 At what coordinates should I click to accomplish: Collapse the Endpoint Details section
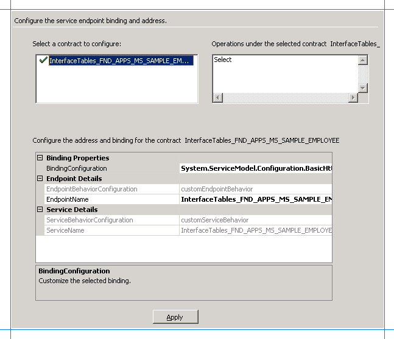[x=40, y=178]
